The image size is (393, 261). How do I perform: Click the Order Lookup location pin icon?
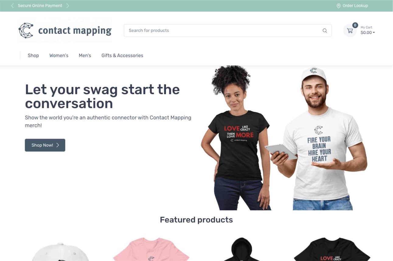pos(338,6)
